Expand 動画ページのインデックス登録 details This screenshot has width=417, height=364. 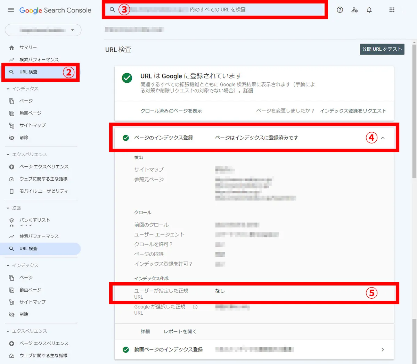(x=383, y=350)
